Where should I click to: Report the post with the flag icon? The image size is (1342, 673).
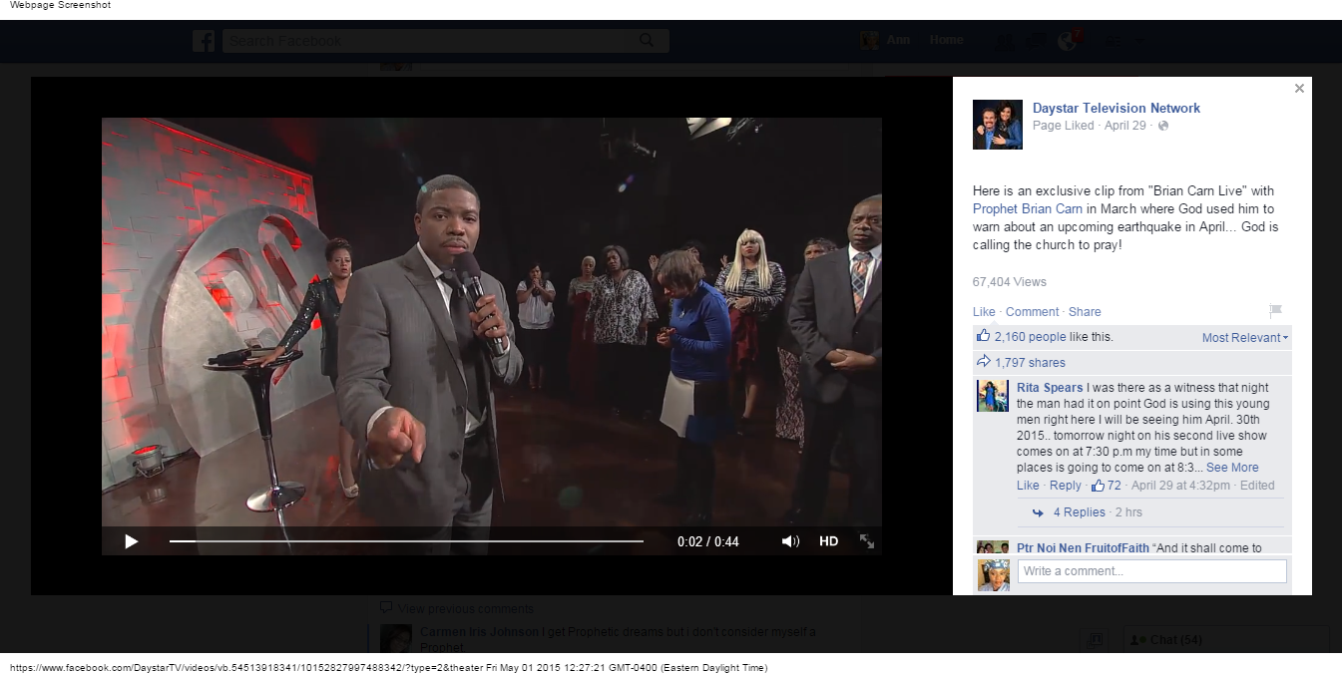tap(1275, 311)
